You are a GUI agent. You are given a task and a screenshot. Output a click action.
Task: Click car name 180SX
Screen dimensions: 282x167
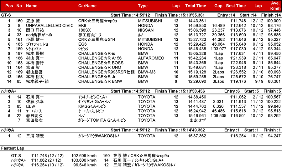pos(84,30)
